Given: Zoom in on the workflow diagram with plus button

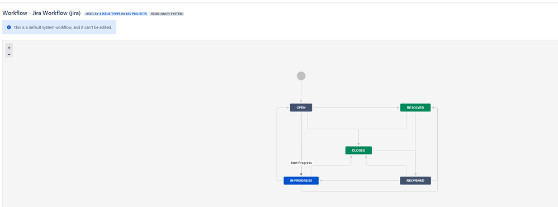Looking at the screenshot, I should coord(9,48).
